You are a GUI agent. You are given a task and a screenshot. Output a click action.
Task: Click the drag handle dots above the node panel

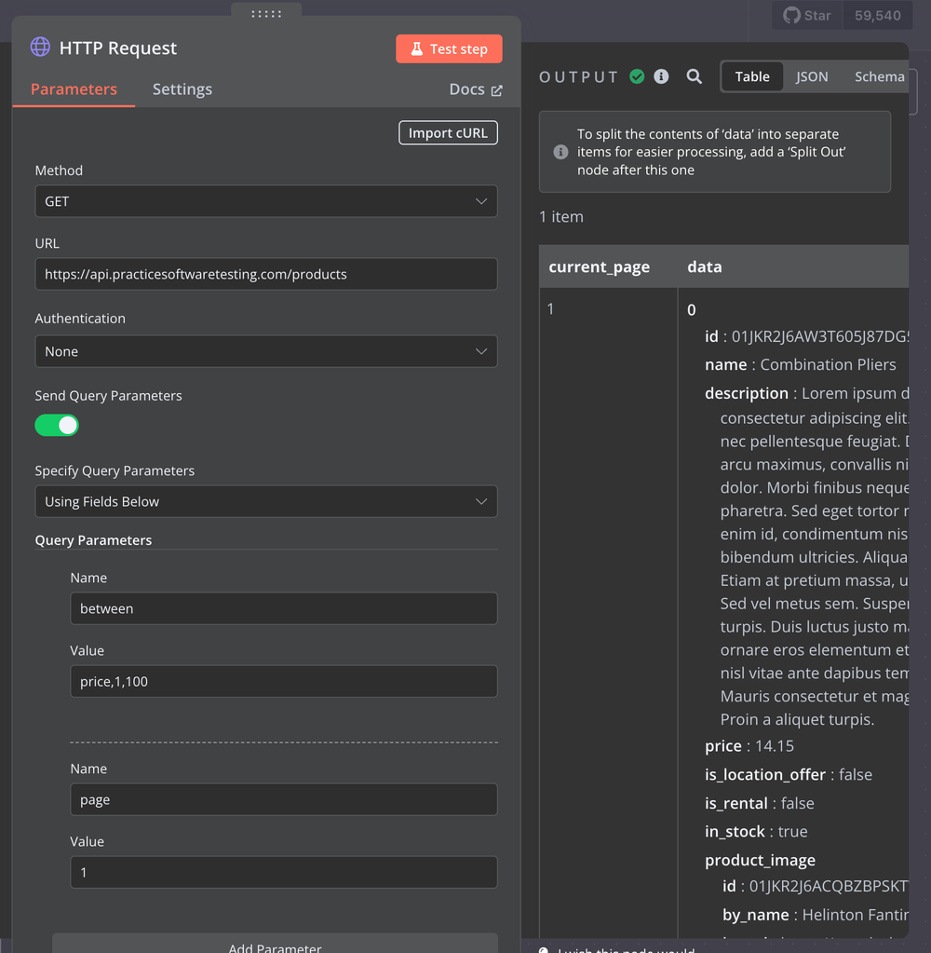266,14
